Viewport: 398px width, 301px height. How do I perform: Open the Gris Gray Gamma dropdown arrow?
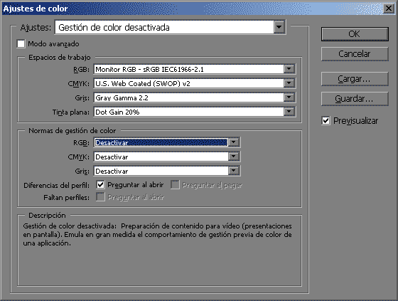tap(289, 97)
